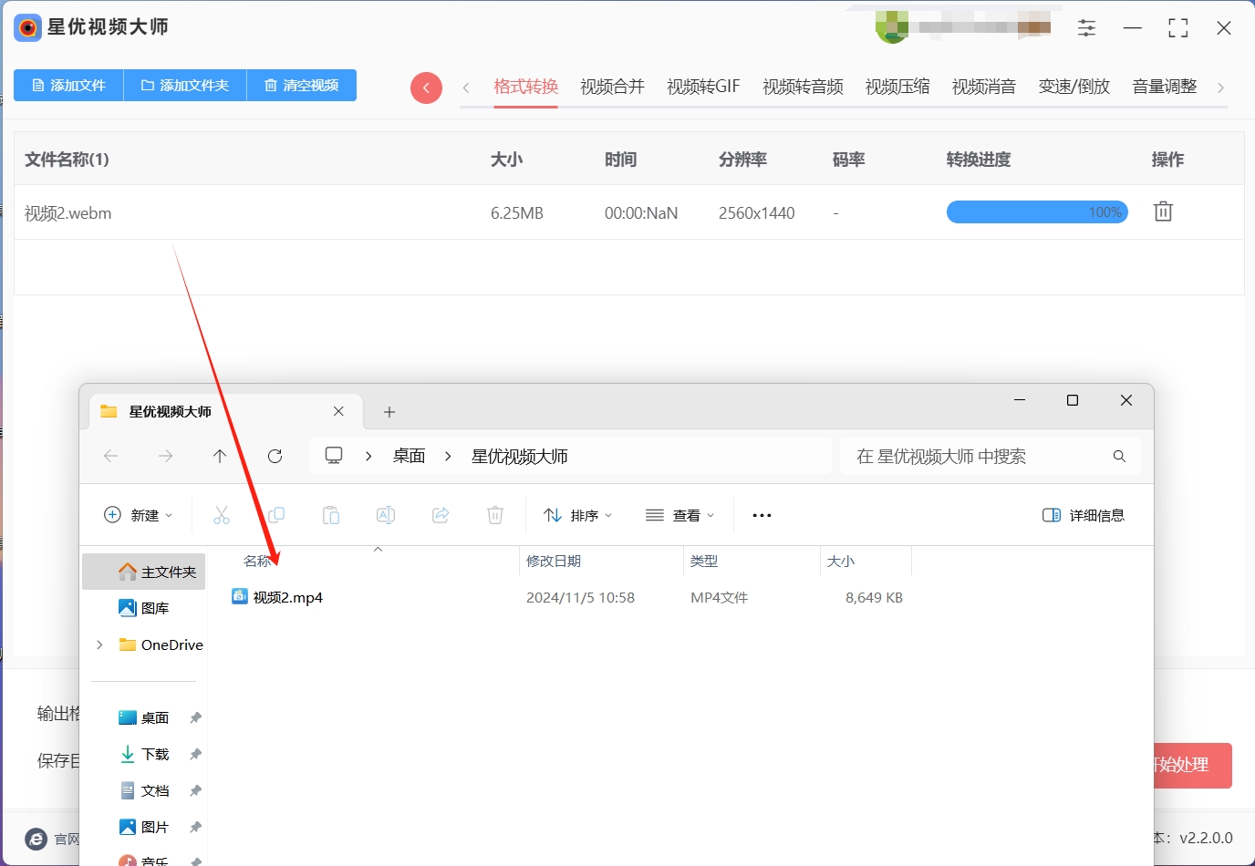Click the 100% conversion progress bar
The width and height of the screenshot is (1255, 866).
tap(1037, 212)
